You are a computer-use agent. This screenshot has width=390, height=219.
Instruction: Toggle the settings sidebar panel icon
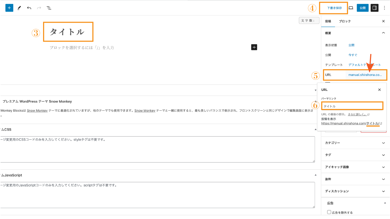click(x=375, y=8)
